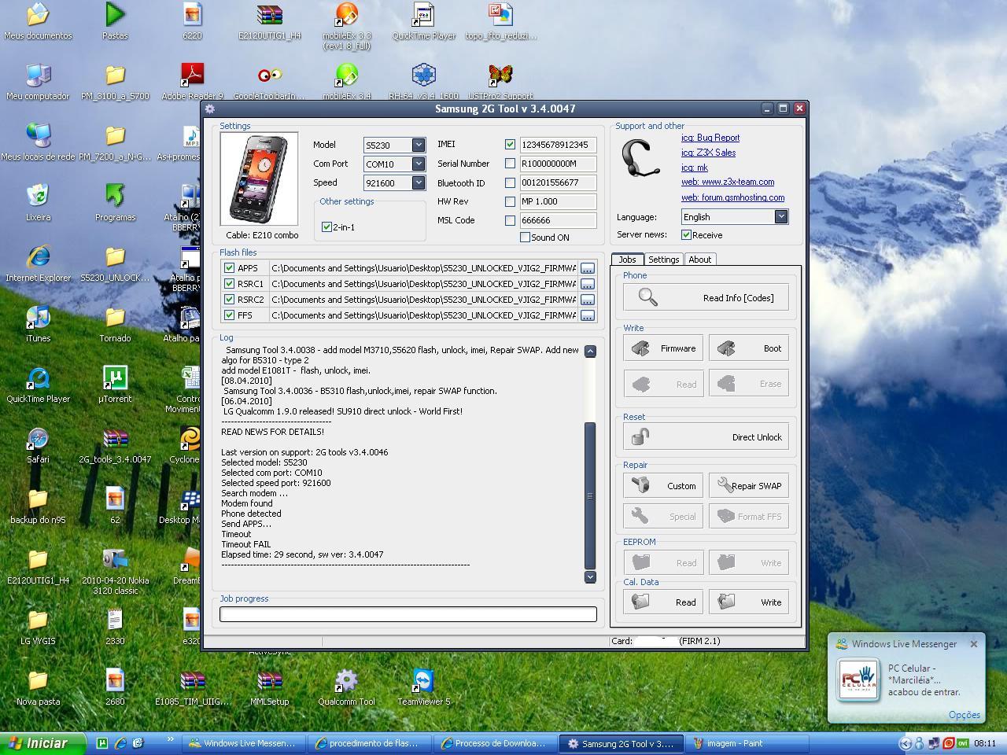Screen dimensions: 1007x755
Task: Start Firmware write
Action: click(x=663, y=348)
